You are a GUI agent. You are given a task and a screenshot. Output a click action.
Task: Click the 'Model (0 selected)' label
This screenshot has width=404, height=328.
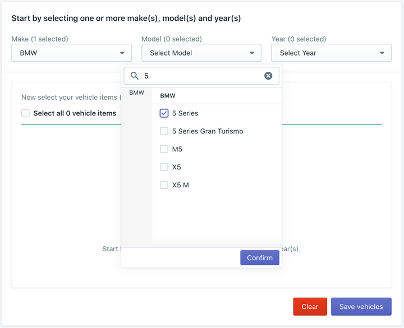(172, 39)
